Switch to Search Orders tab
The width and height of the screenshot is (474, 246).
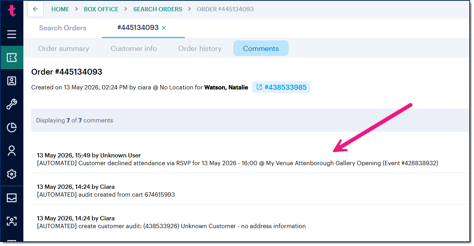[63, 28]
